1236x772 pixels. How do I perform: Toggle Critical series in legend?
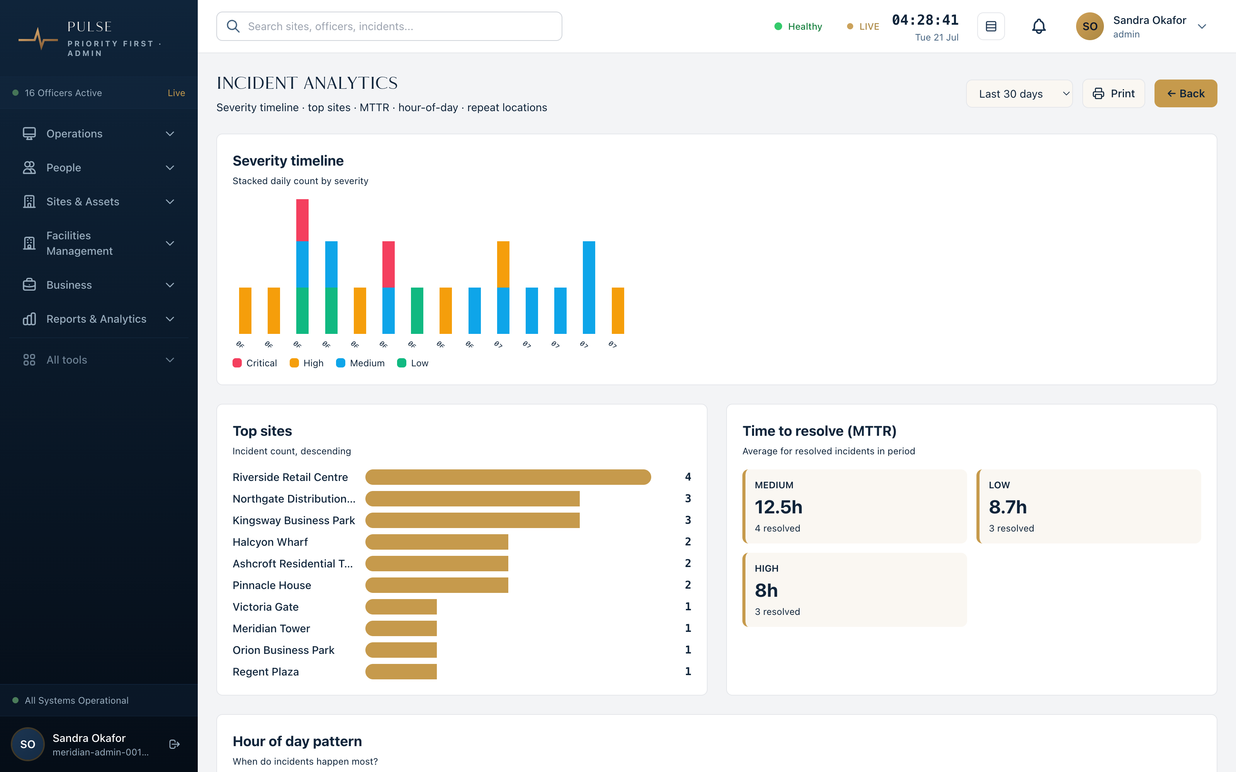[x=255, y=363]
